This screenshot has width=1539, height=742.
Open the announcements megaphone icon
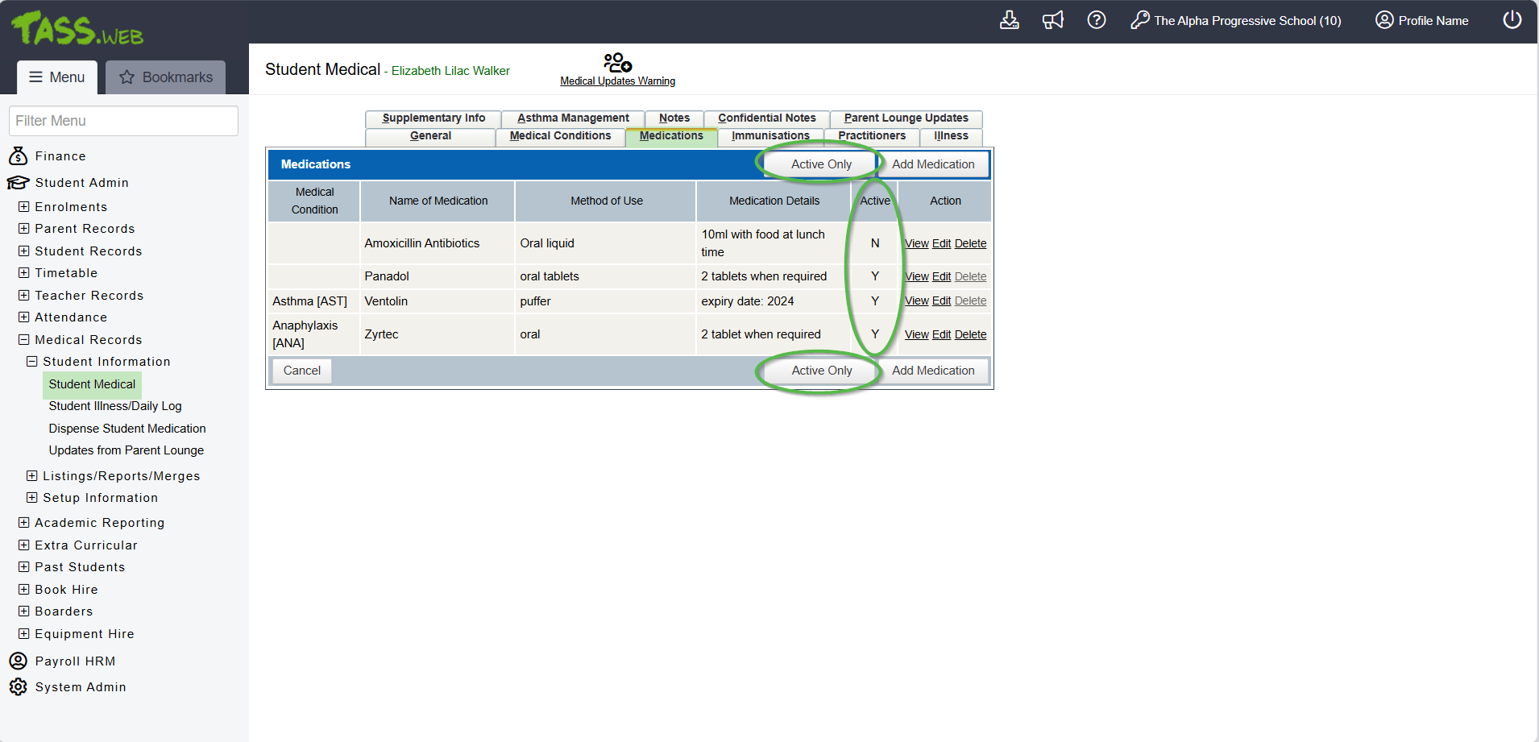(1052, 20)
